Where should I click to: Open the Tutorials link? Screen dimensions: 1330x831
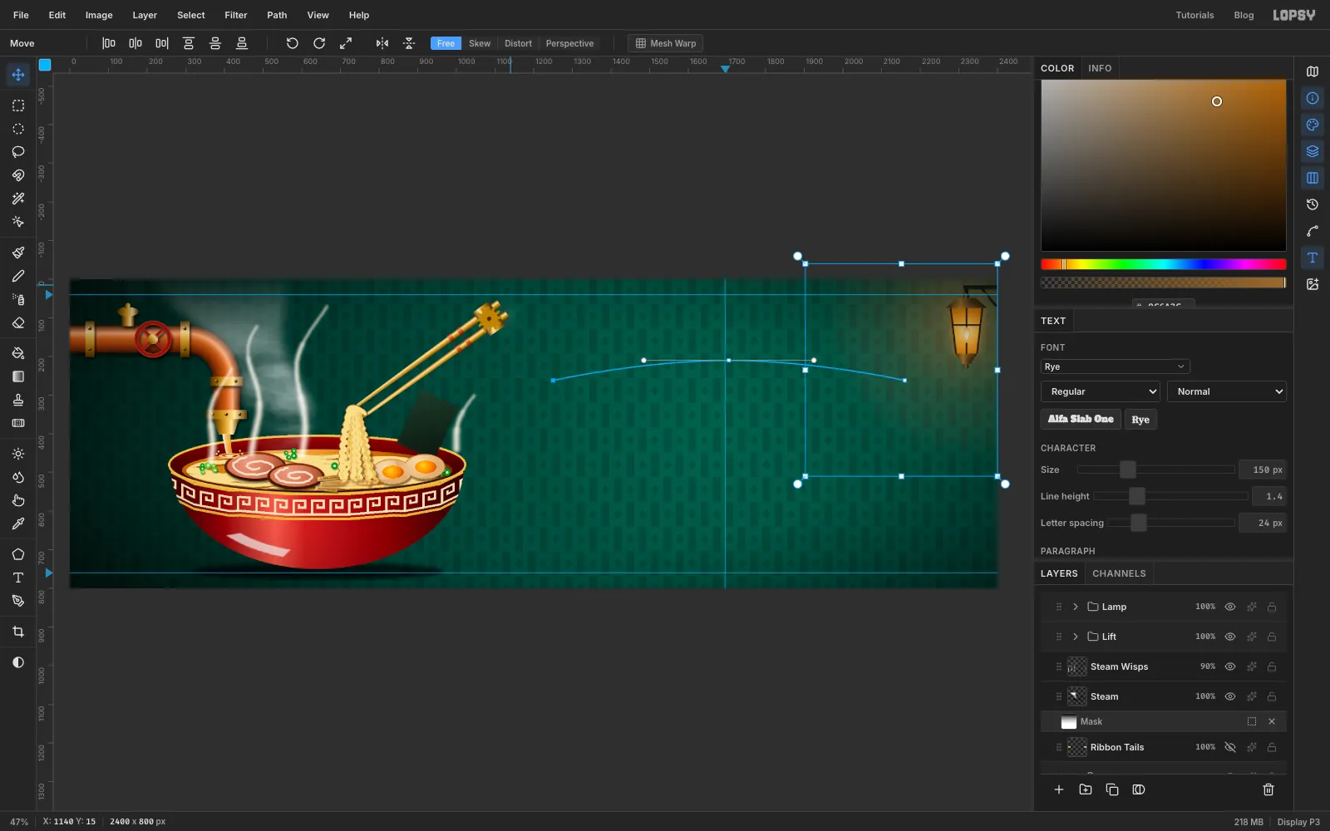point(1195,15)
